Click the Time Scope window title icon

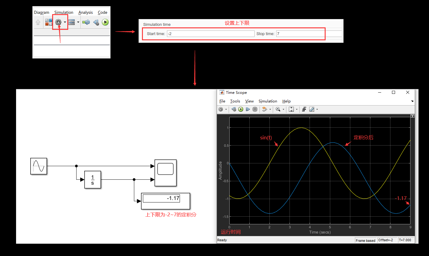(222, 92)
